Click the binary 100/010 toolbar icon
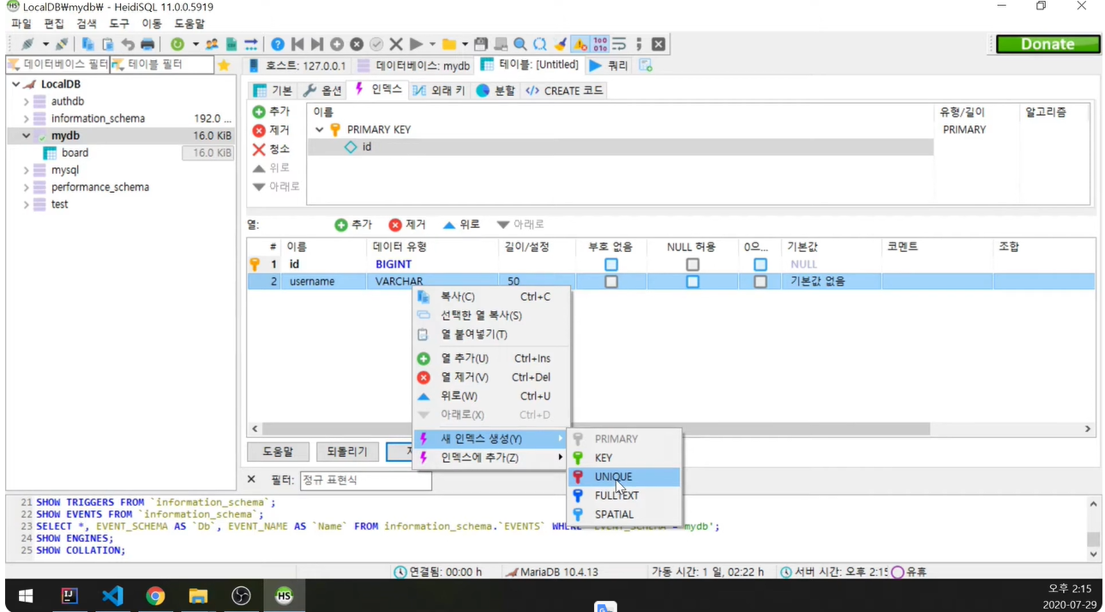 599,44
